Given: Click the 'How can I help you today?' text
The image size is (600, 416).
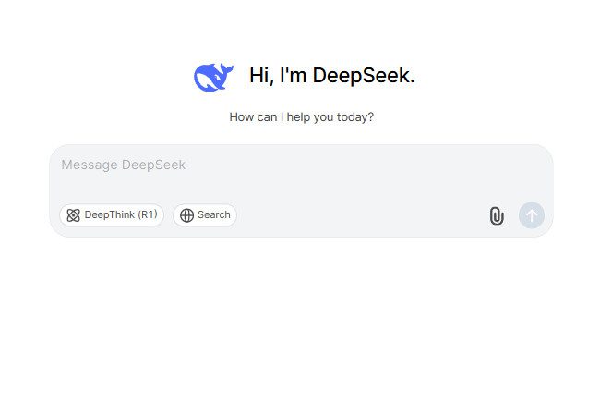Looking at the screenshot, I should click(x=301, y=116).
